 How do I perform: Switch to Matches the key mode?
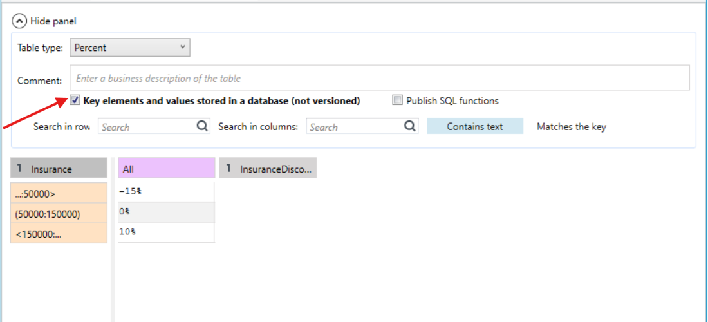(x=571, y=126)
